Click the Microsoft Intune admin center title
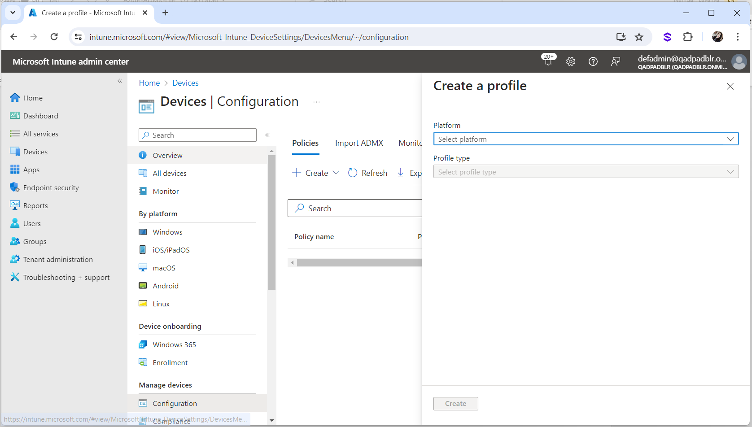This screenshot has width=752, height=427. (70, 61)
